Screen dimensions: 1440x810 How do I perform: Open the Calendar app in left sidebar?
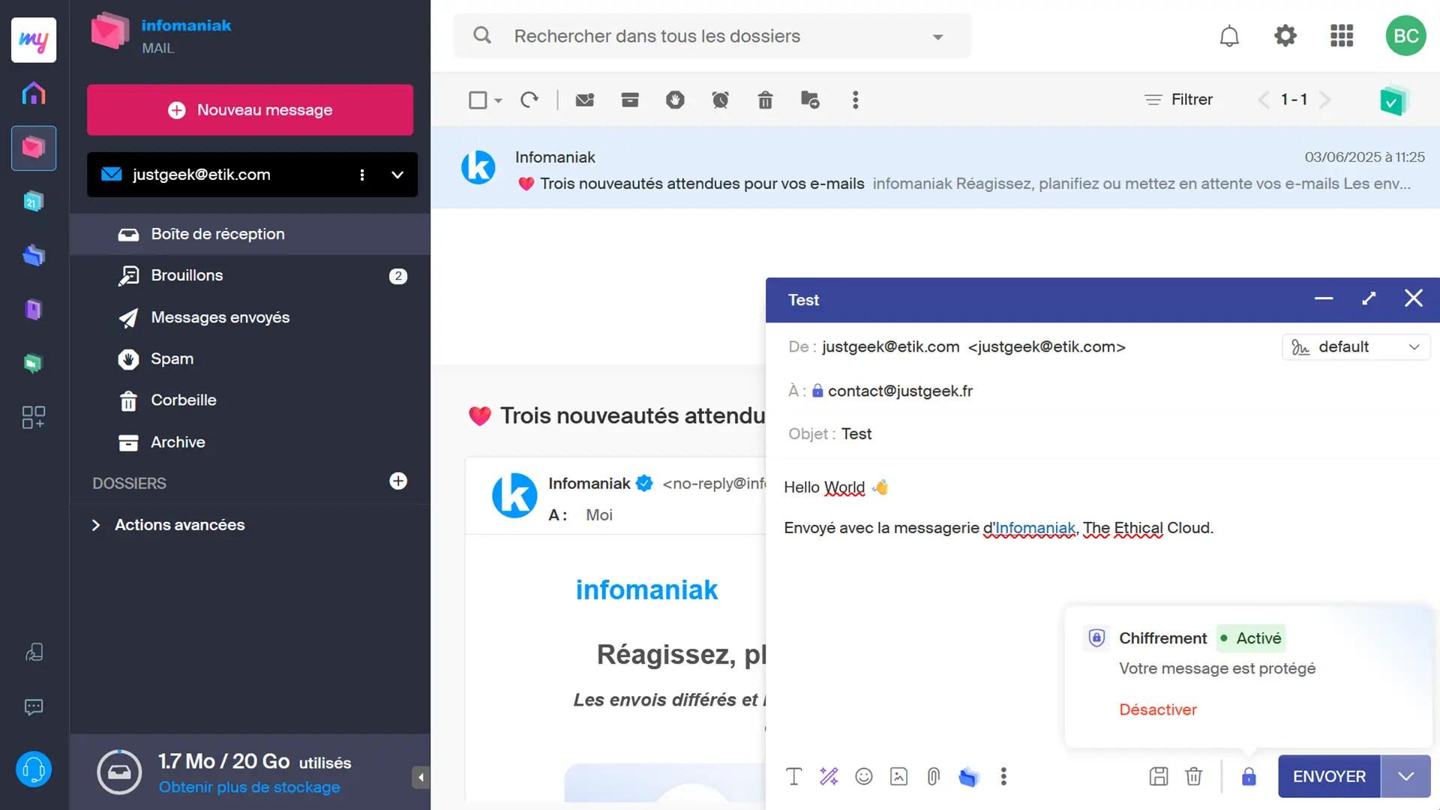[34, 202]
